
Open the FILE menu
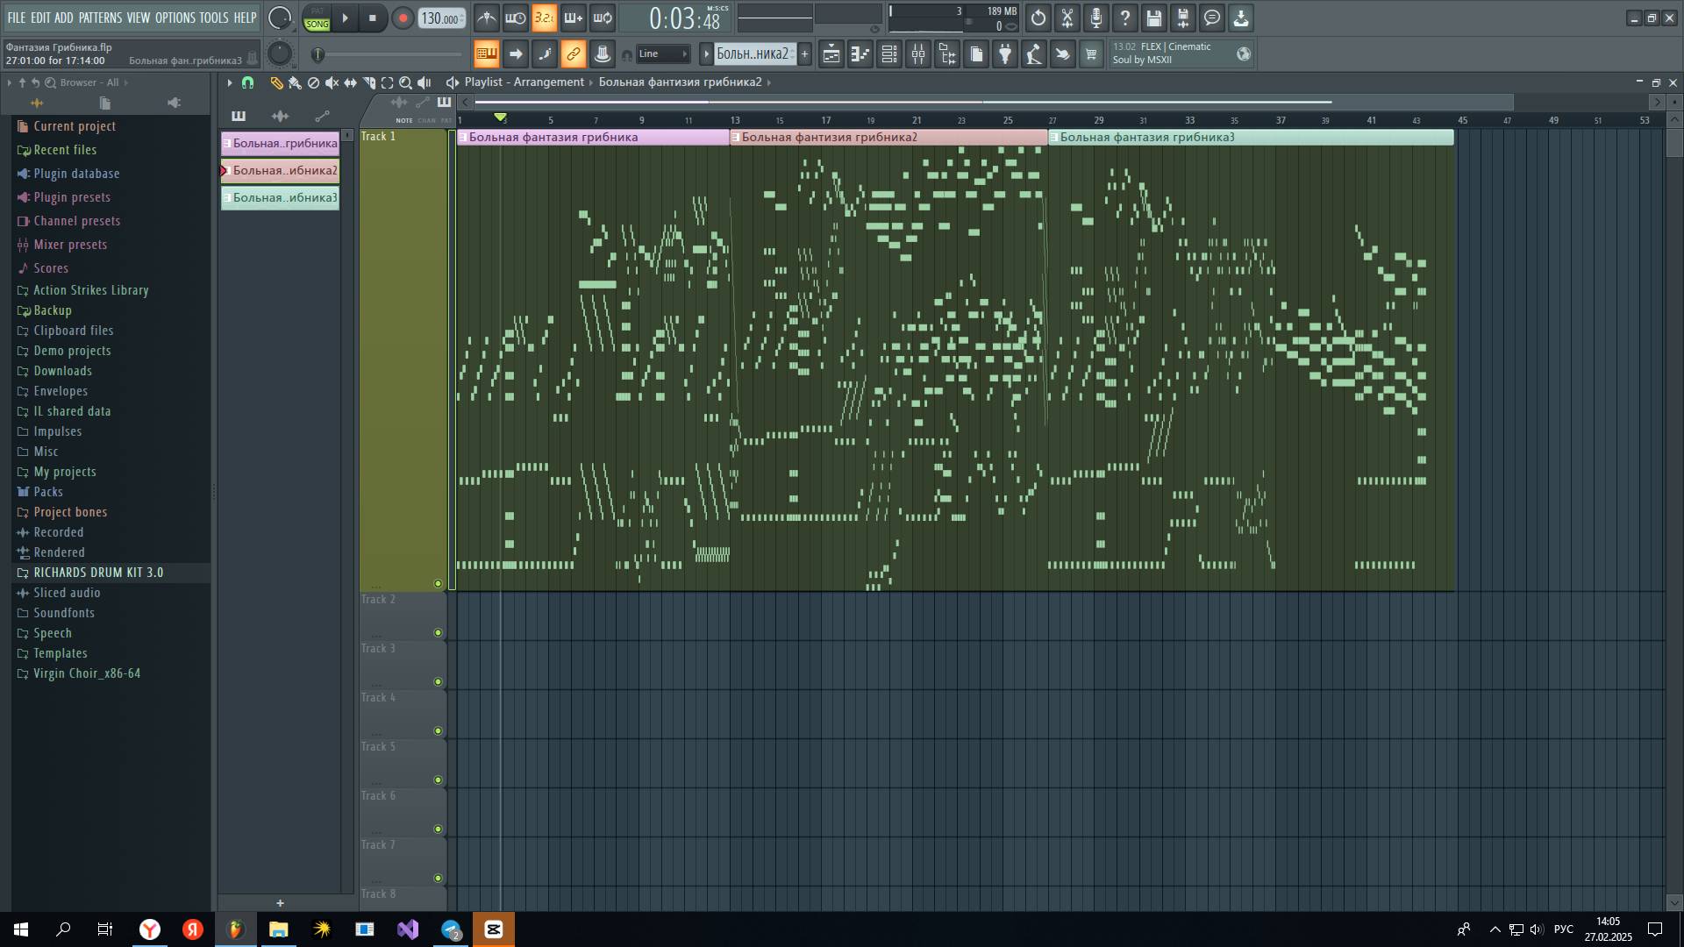pos(17,18)
